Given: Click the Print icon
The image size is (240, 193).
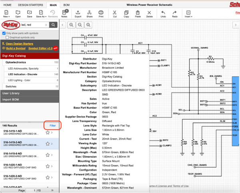Looking at the screenshot, I should pyautogui.click(x=101, y=14).
